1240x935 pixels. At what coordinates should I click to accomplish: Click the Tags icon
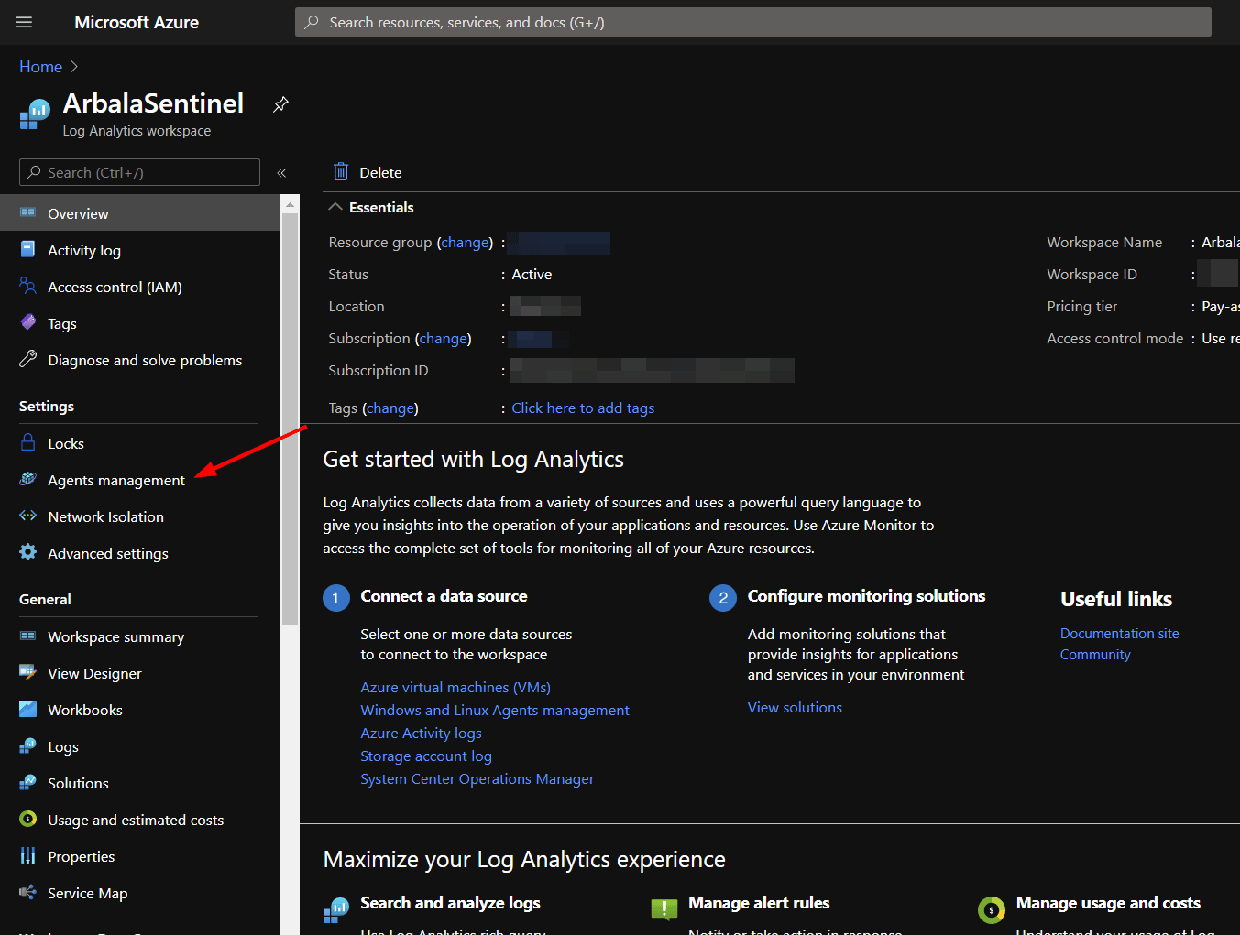click(x=28, y=322)
